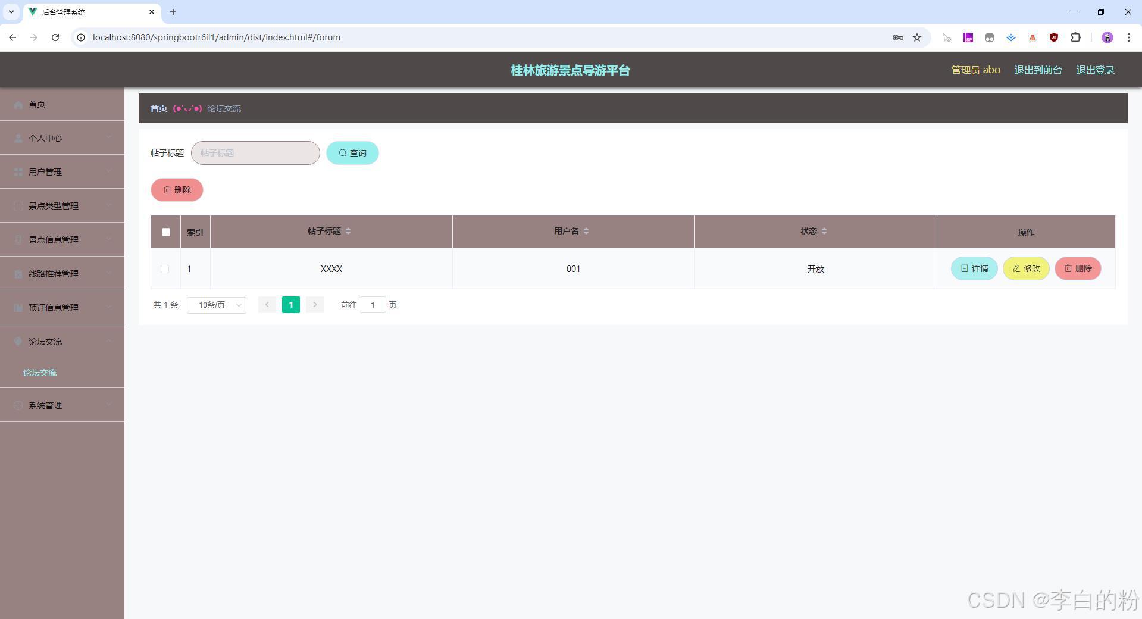Click the icon beside 系统管理
Viewport: 1142px width, 619px height.
(18, 405)
